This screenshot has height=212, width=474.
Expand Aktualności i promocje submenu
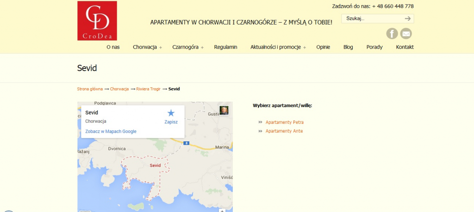tap(305, 48)
